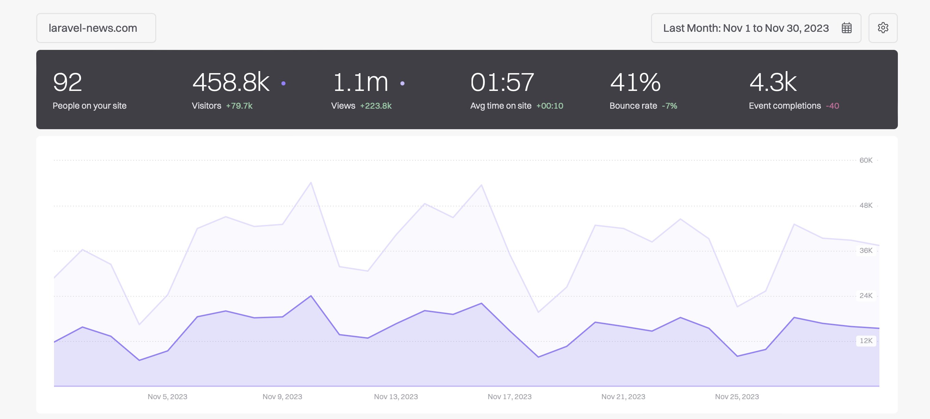The height and width of the screenshot is (419, 930).
Task: Click the 12K y-axis label
Action: click(866, 341)
